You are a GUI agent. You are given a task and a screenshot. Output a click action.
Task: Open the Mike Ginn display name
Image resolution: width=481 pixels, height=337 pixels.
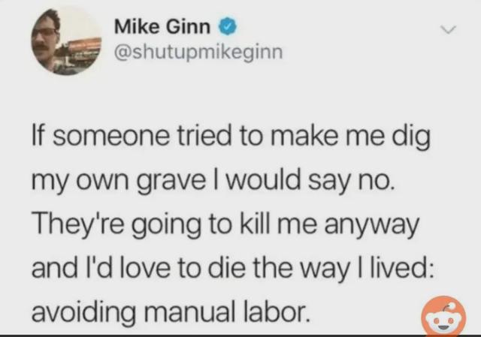(162, 27)
